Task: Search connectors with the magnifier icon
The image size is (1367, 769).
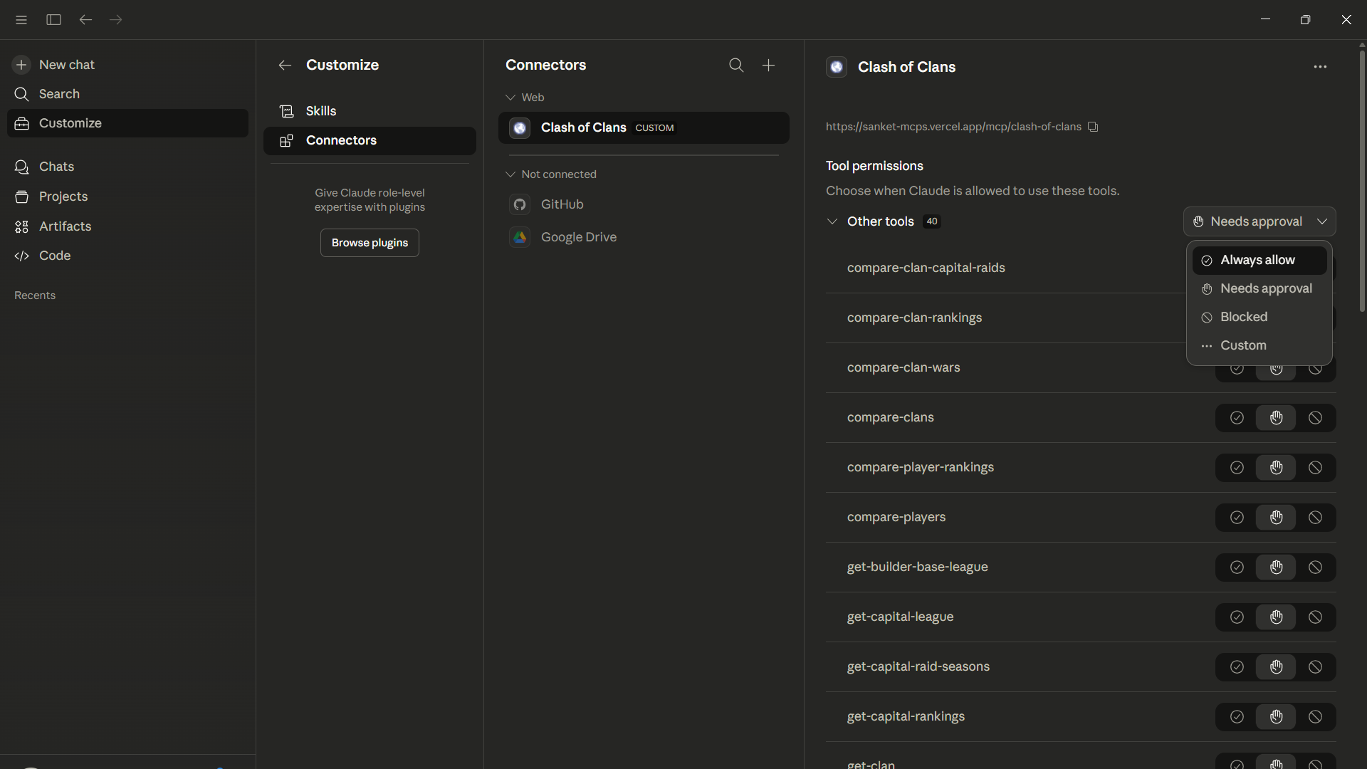Action: (736, 66)
